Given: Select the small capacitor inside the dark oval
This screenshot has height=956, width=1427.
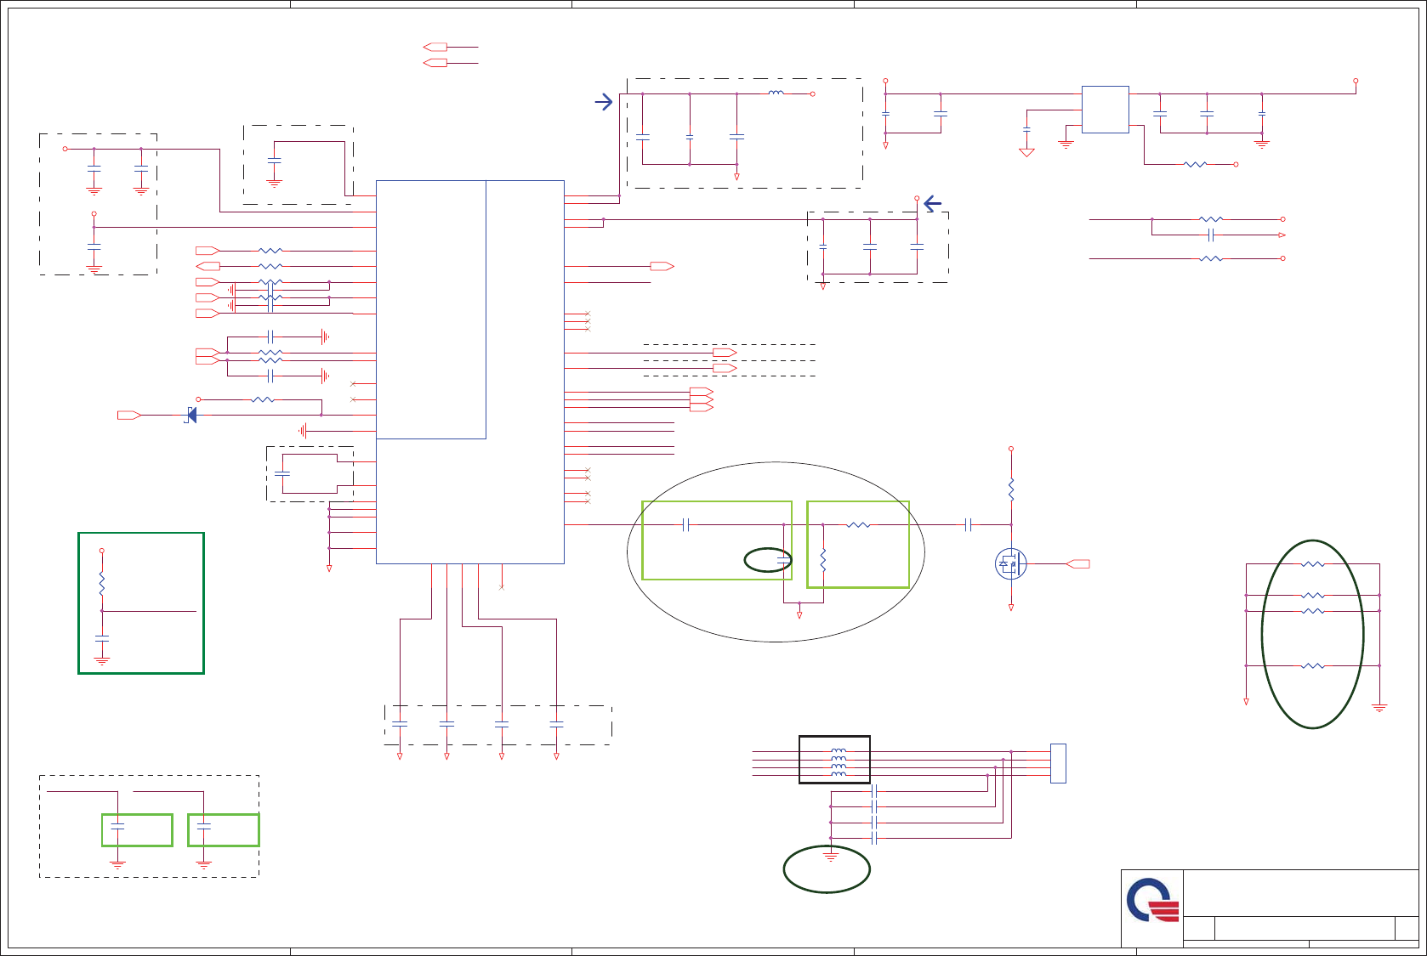Looking at the screenshot, I should 783,560.
